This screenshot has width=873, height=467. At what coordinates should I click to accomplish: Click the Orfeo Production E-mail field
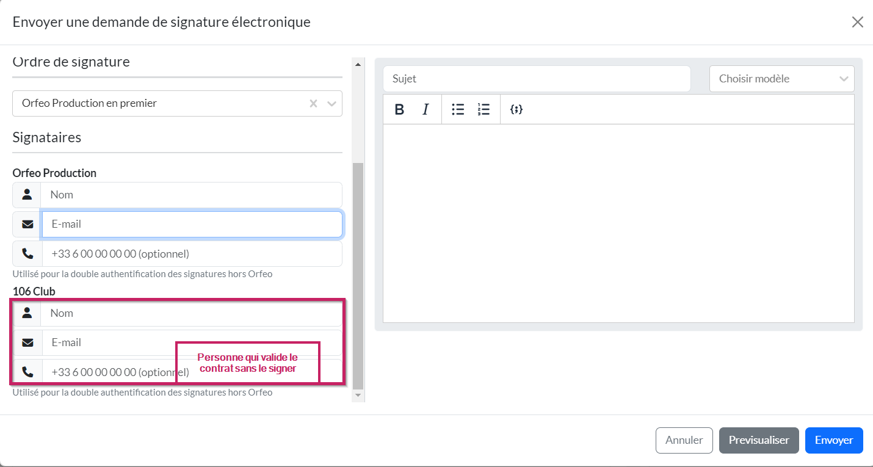(x=192, y=224)
